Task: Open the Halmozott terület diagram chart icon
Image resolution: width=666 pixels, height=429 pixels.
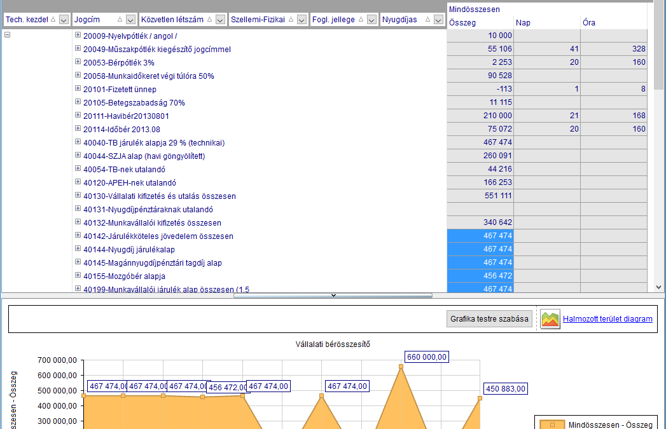Action: [550, 318]
